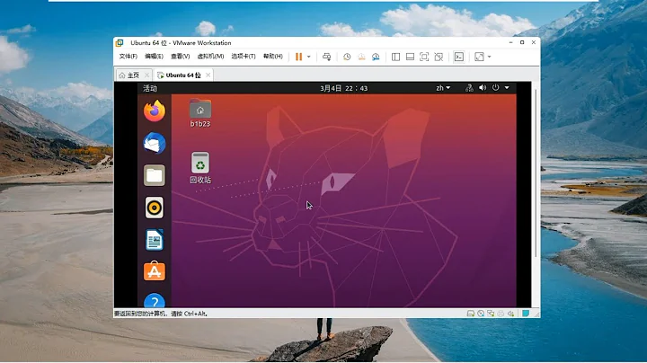Open the 选项卡(T) menu
Image resolution: width=647 pixels, height=363 pixels.
pyautogui.click(x=244, y=57)
